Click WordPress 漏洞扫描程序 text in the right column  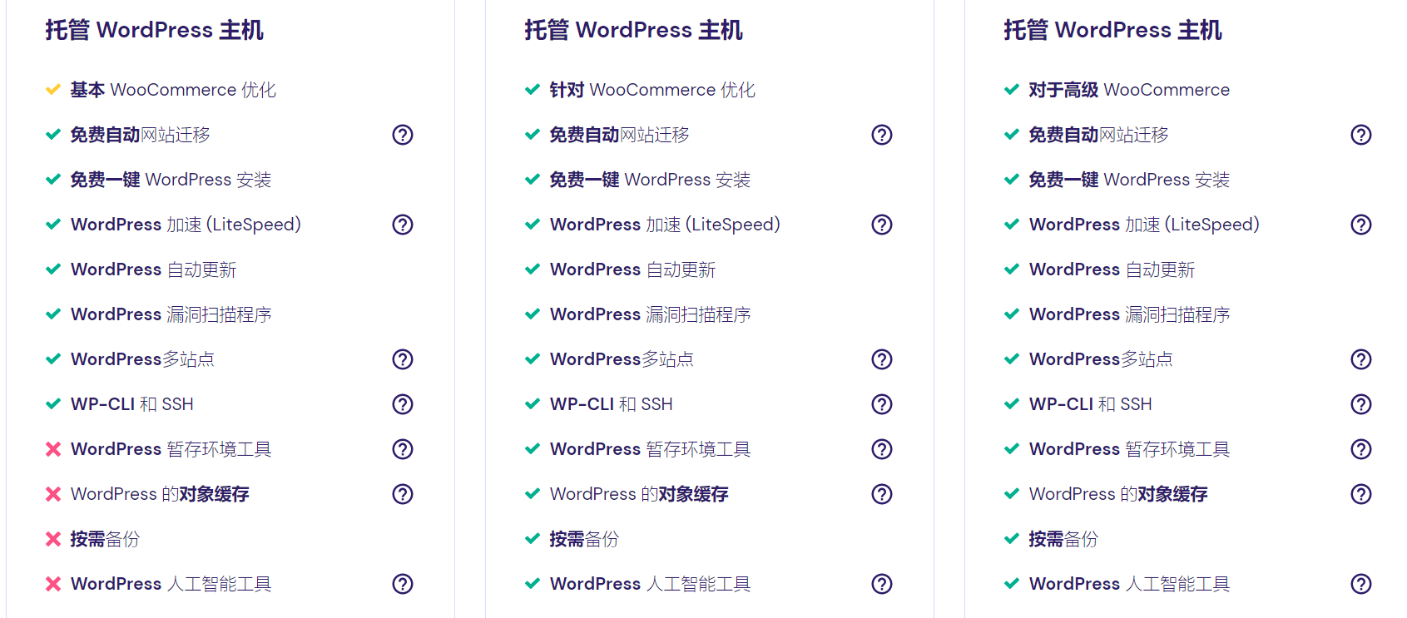pos(1129,314)
